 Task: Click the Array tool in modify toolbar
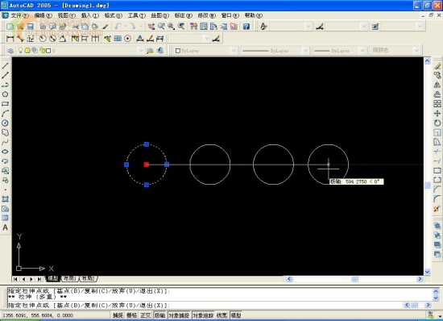437,104
